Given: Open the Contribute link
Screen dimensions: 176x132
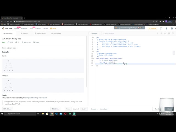Looking at the screenshot, I should point(104,109).
